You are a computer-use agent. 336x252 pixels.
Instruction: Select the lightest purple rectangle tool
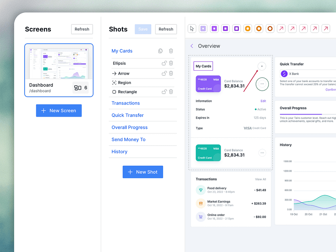point(203,29)
